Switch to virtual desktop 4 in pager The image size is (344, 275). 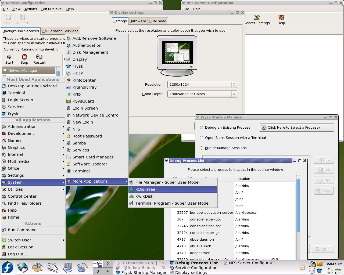coord(107,271)
